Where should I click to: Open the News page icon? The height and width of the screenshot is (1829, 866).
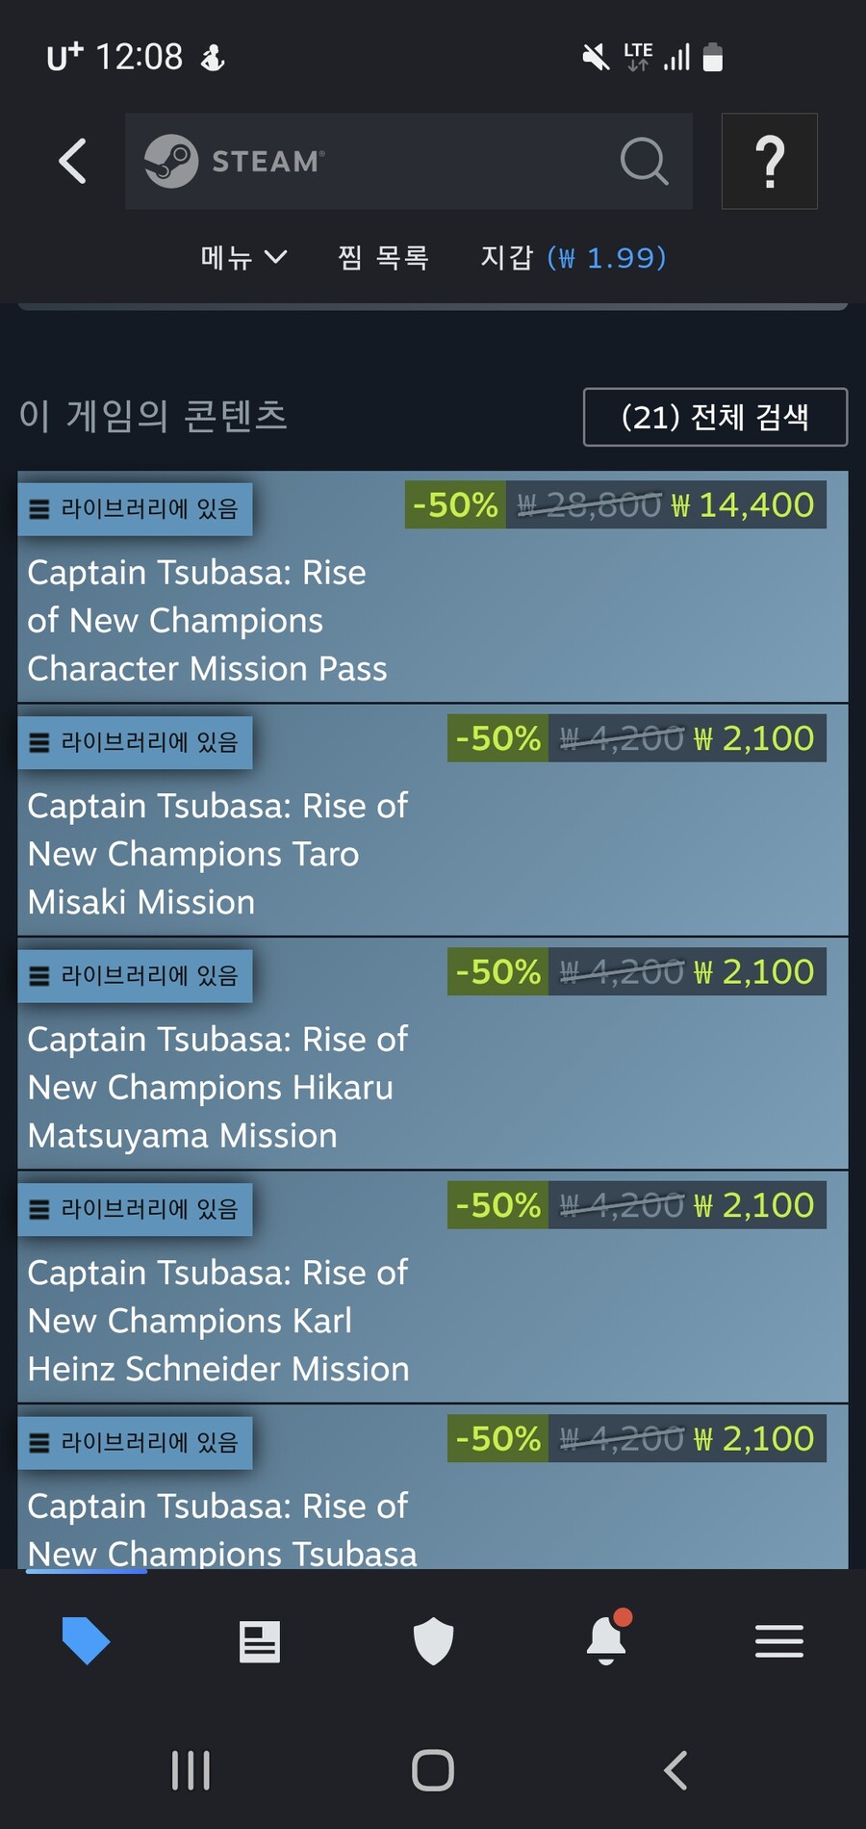(260, 1641)
